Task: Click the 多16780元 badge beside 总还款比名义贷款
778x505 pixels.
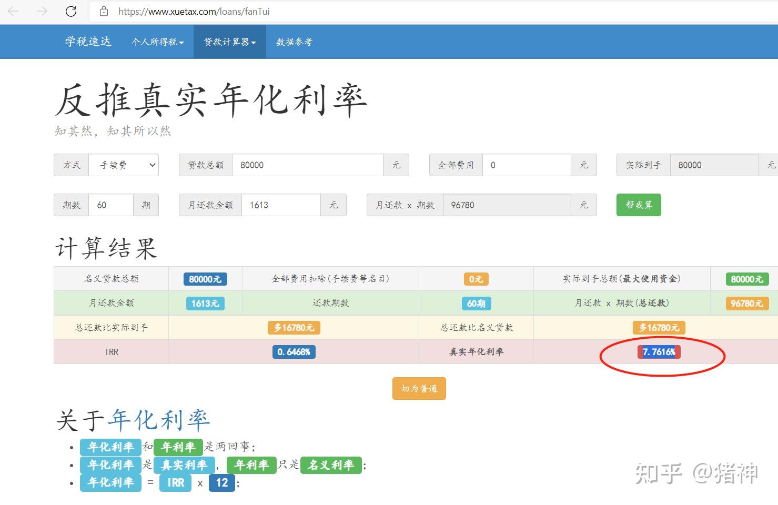Action: [x=659, y=328]
